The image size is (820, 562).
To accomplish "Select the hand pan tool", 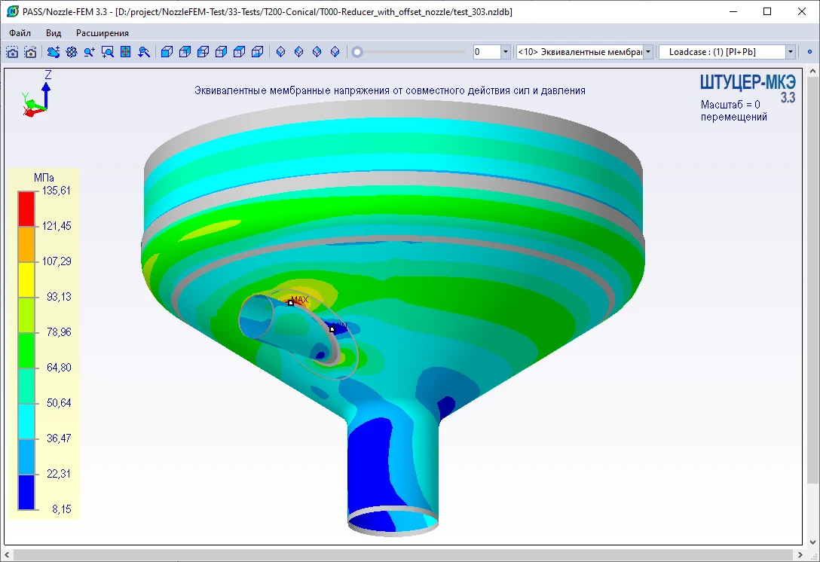I will (53, 52).
